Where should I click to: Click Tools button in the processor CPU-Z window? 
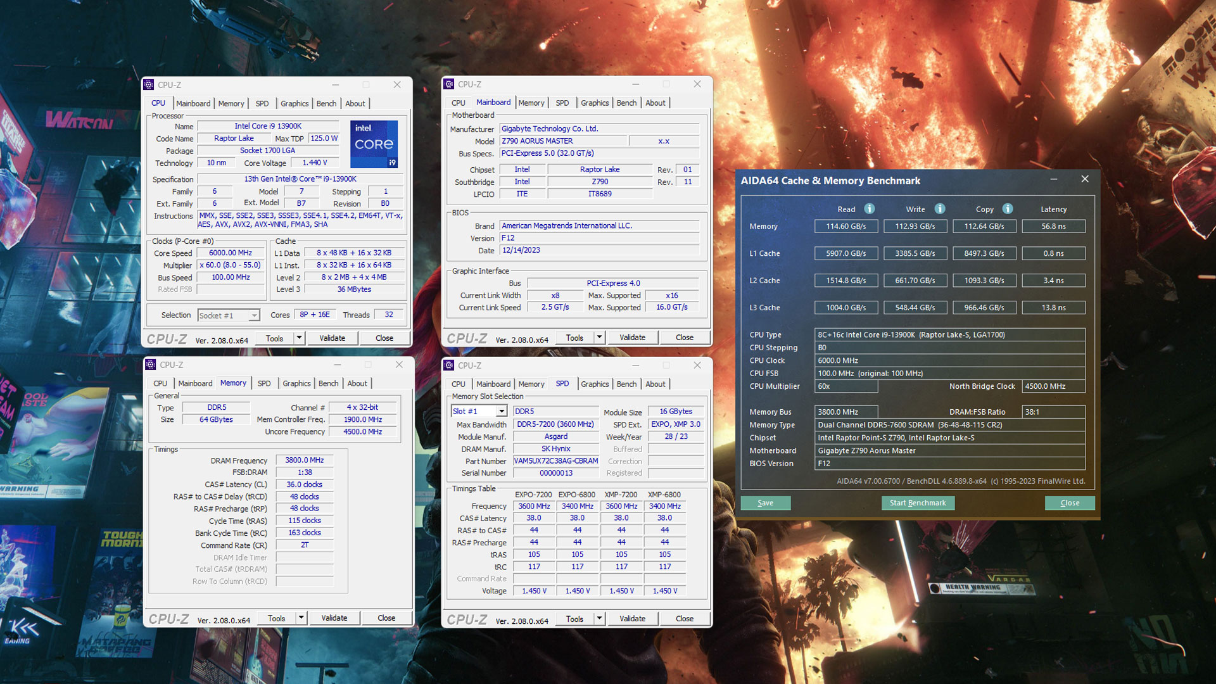click(x=274, y=338)
